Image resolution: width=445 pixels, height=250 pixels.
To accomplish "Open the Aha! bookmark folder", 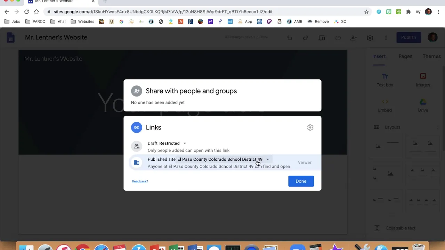I will click(x=58, y=22).
